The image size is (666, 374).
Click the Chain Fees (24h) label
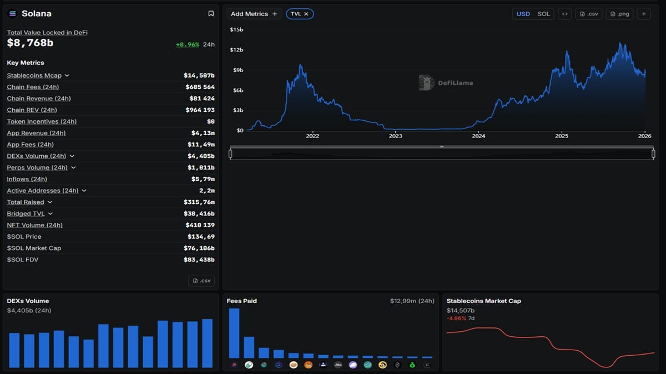[x=33, y=87]
